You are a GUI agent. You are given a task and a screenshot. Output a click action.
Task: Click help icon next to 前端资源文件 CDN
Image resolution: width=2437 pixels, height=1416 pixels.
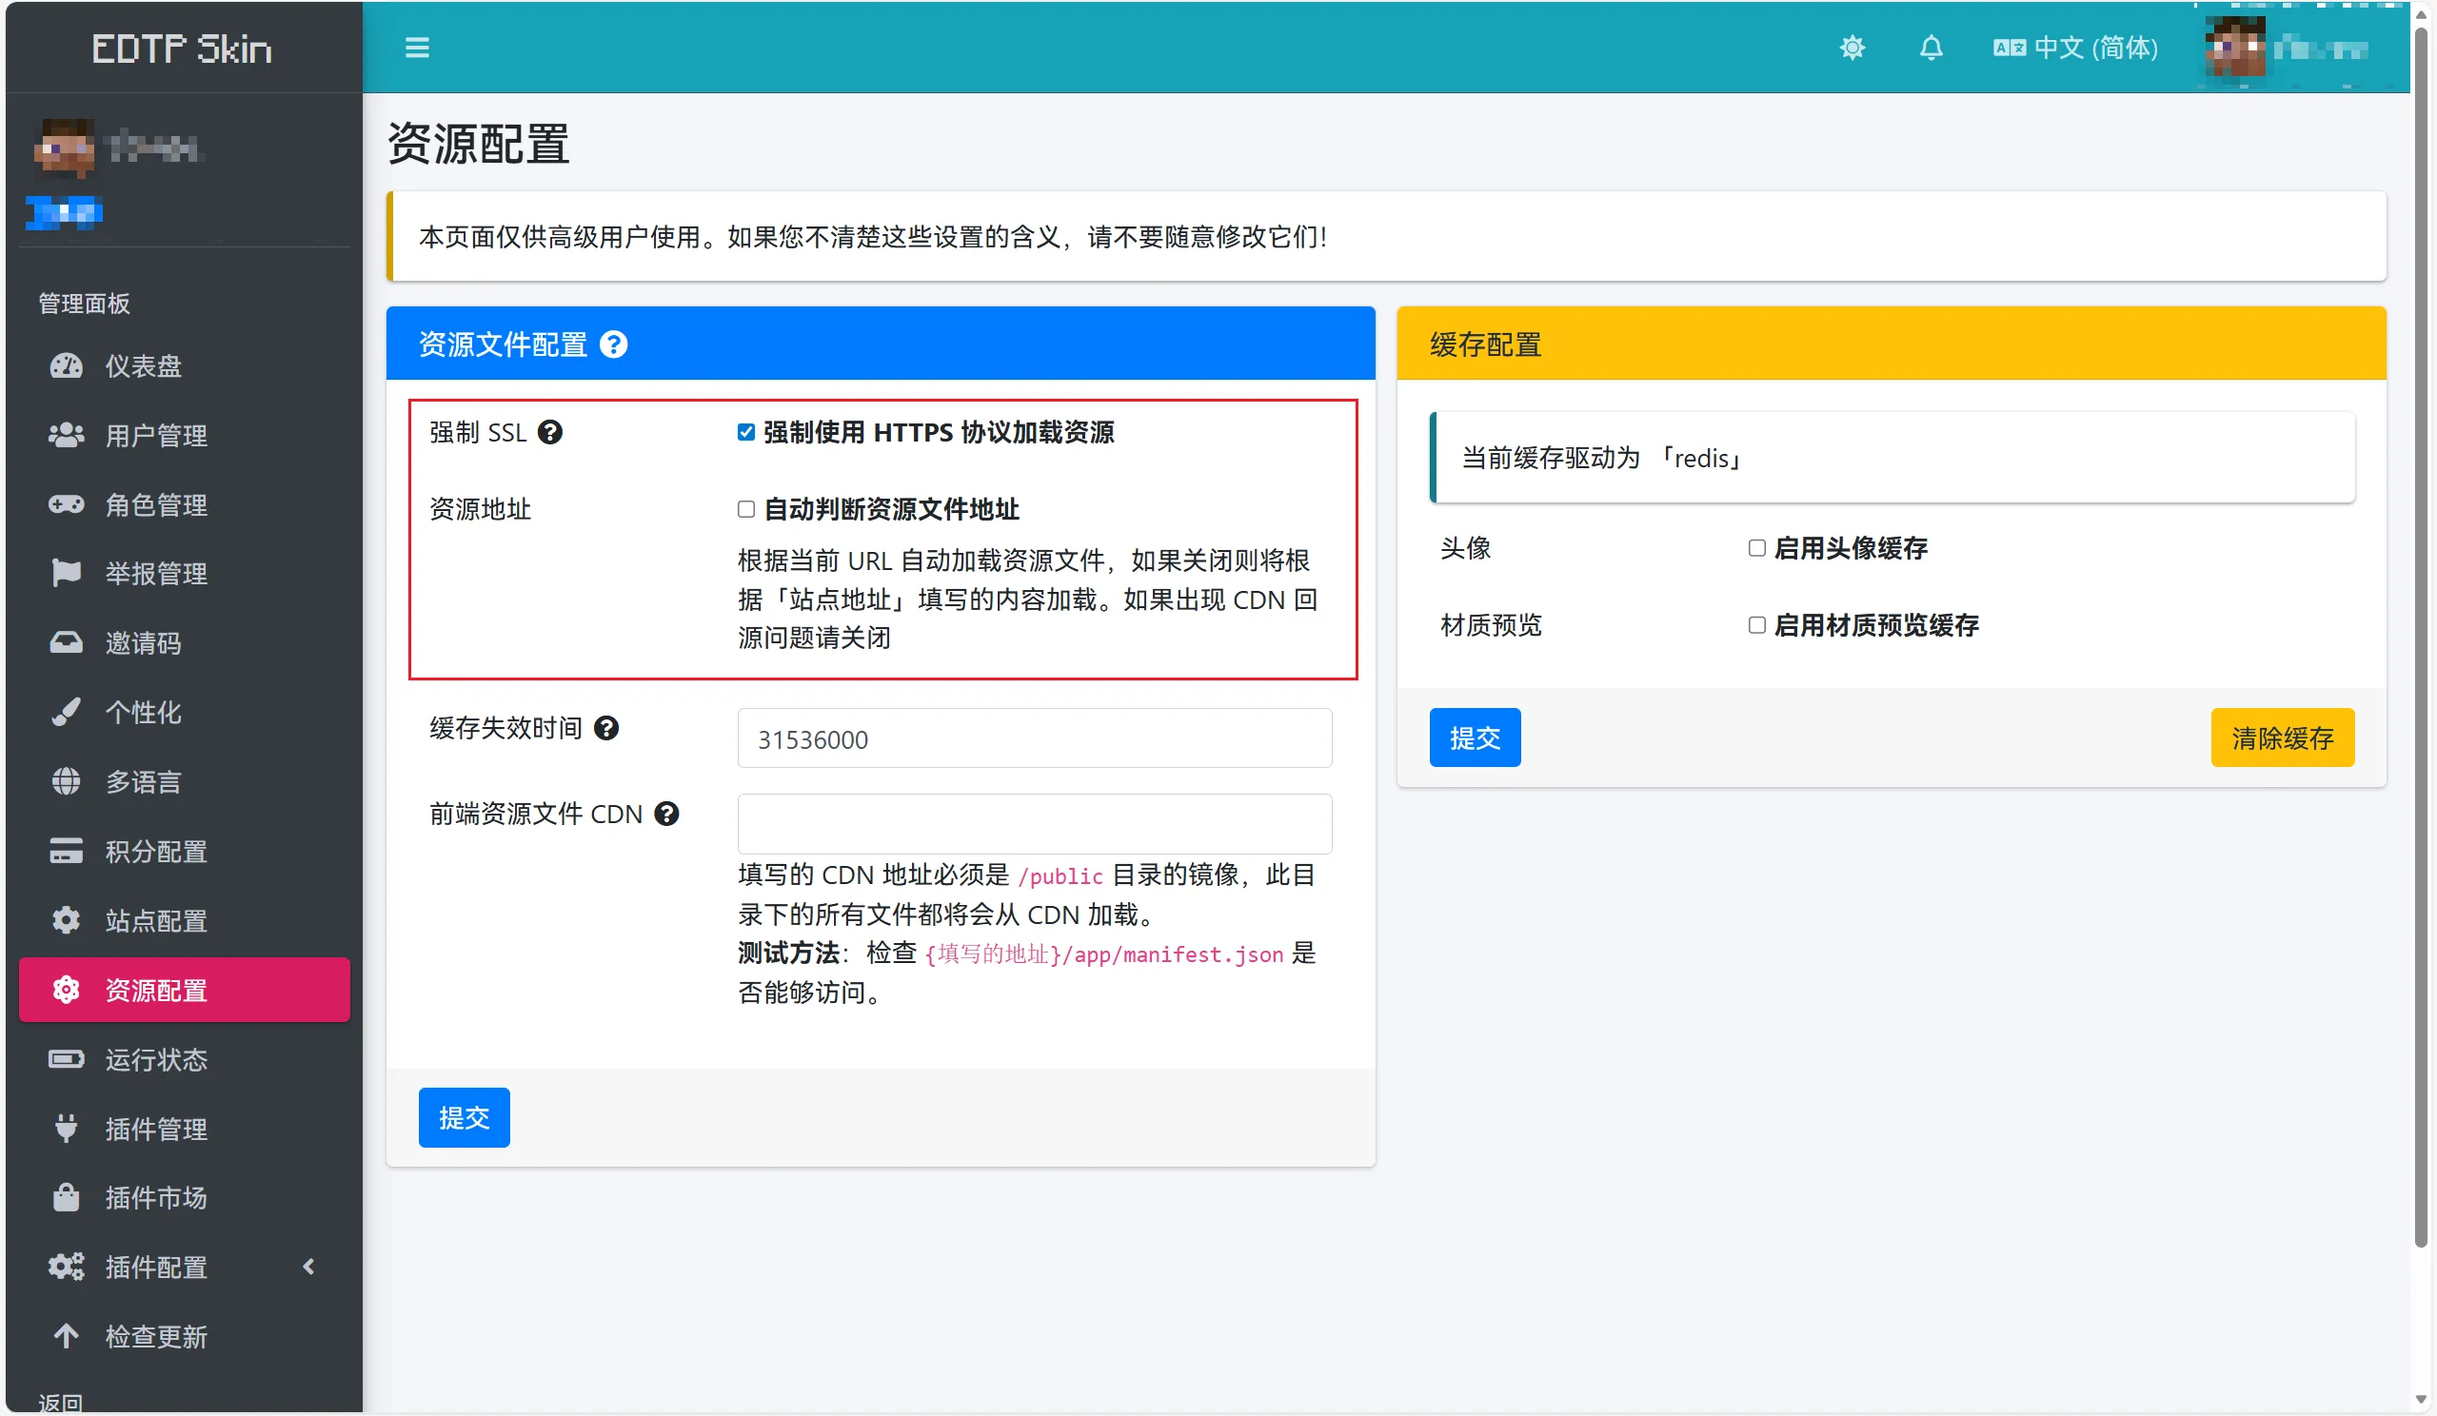click(666, 814)
